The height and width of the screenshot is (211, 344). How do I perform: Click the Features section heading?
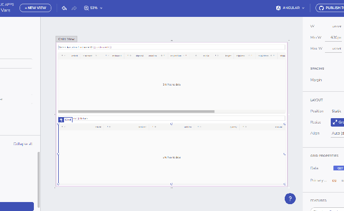(318, 200)
